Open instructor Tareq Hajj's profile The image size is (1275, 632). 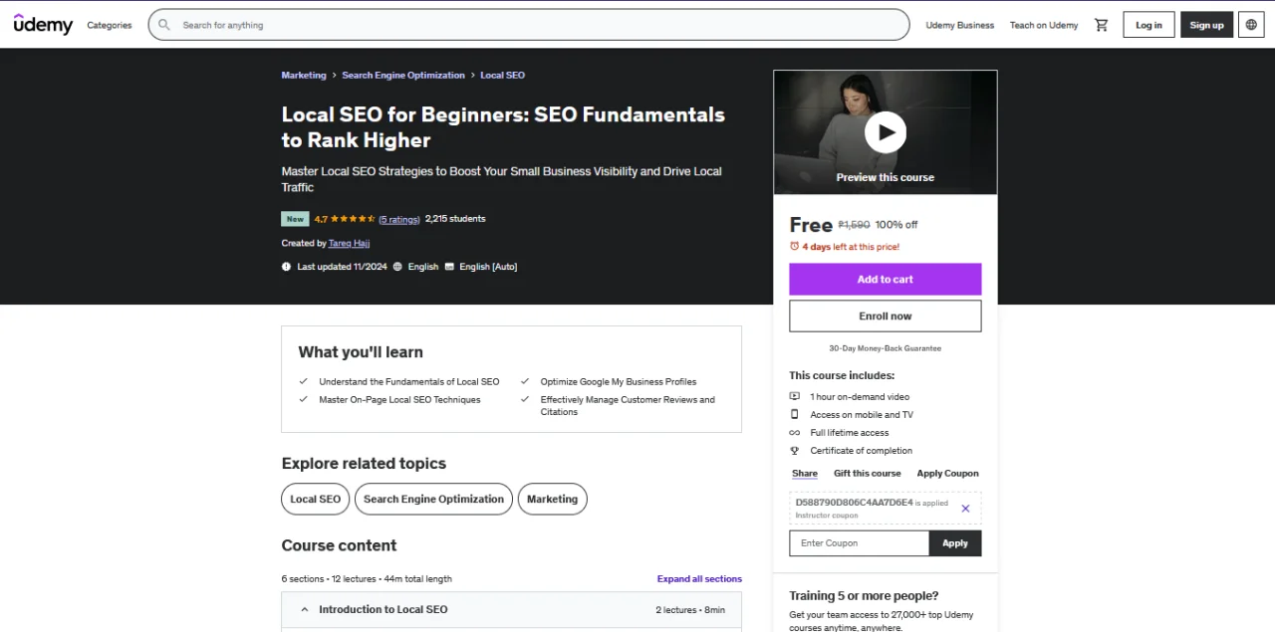click(349, 243)
